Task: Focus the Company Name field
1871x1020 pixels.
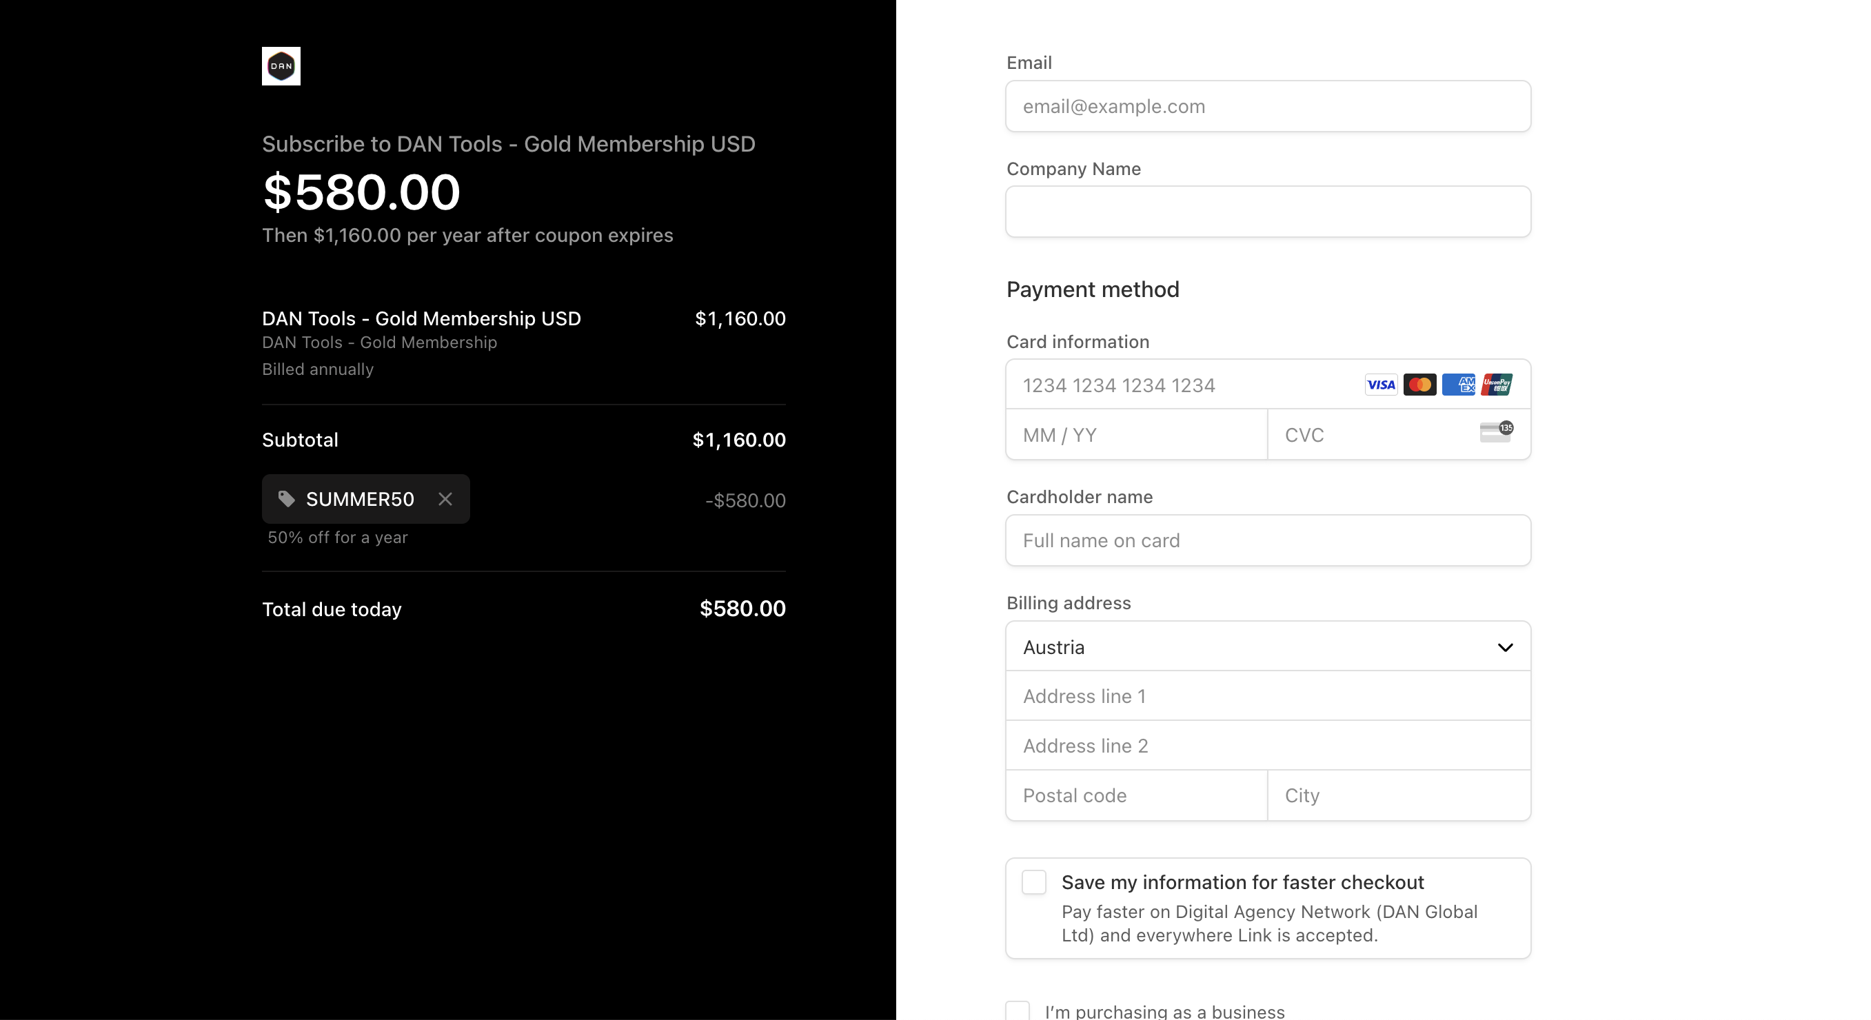Action: coord(1268,212)
